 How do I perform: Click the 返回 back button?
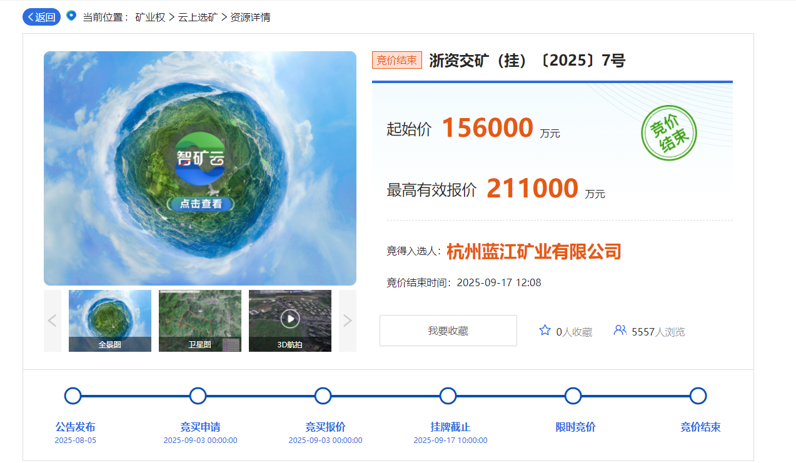(x=41, y=17)
